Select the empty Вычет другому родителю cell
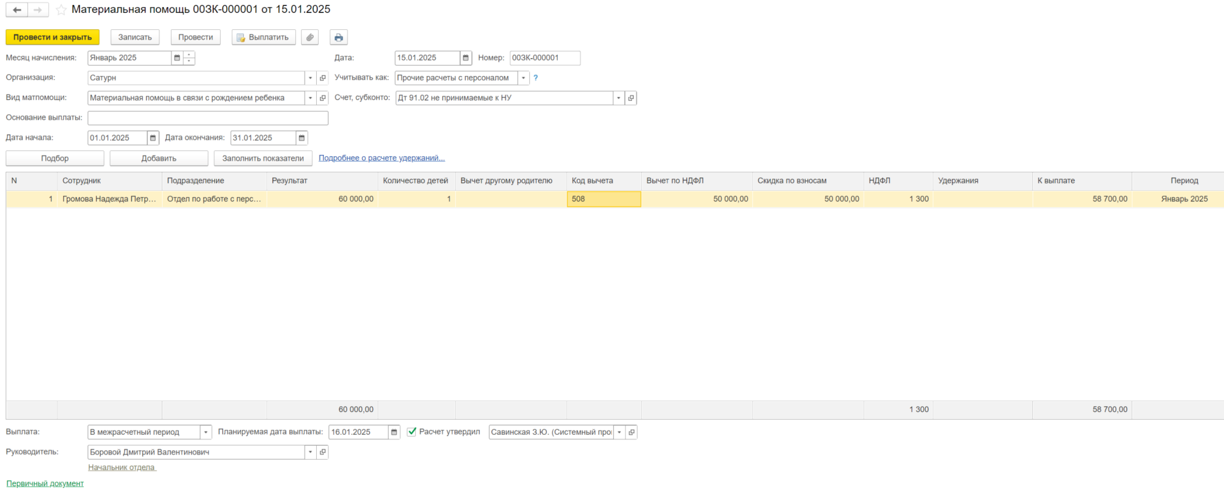1224x491 pixels. (x=511, y=199)
